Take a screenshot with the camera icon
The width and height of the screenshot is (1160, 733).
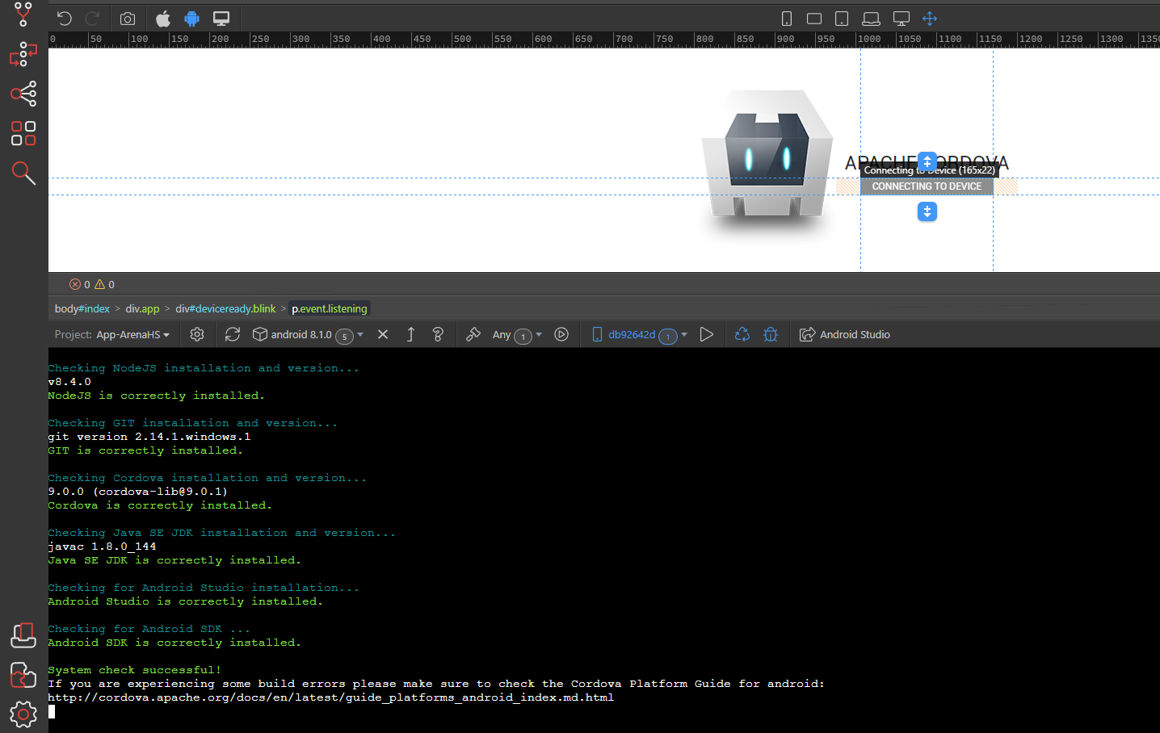pyautogui.click(x=128, y=19)
